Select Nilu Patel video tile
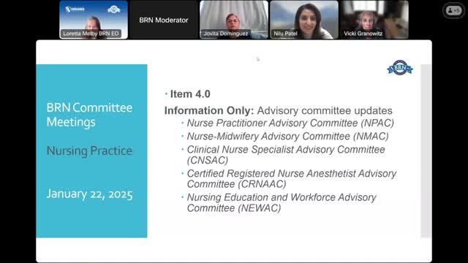 click(304, 20)
